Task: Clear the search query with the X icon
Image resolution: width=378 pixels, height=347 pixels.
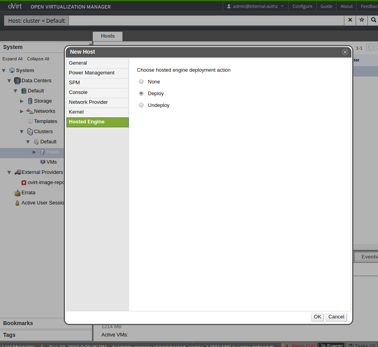Action: pyautogui.click(x=350, y=20)
